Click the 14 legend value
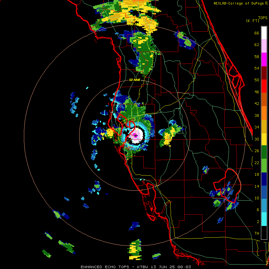The width and height of the screenshot is (269, 269). tap(257, 186)
